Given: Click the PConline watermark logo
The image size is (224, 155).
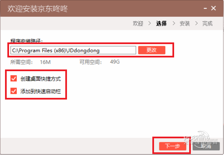Looking at the screenshot, I should 201,138.
